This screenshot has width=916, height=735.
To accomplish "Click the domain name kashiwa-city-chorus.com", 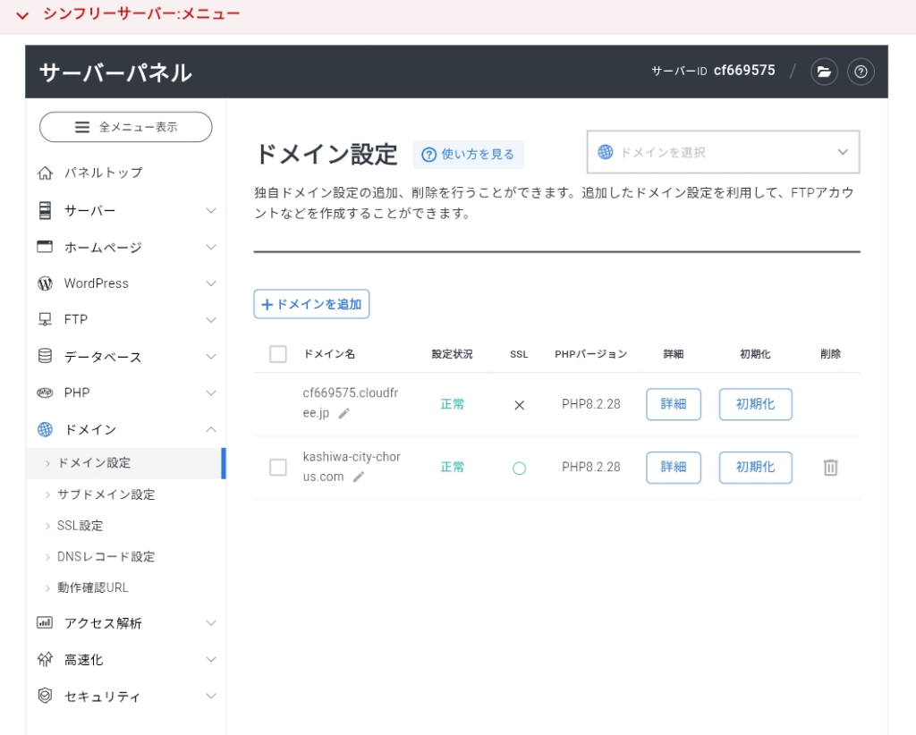I will click(351, 467).
